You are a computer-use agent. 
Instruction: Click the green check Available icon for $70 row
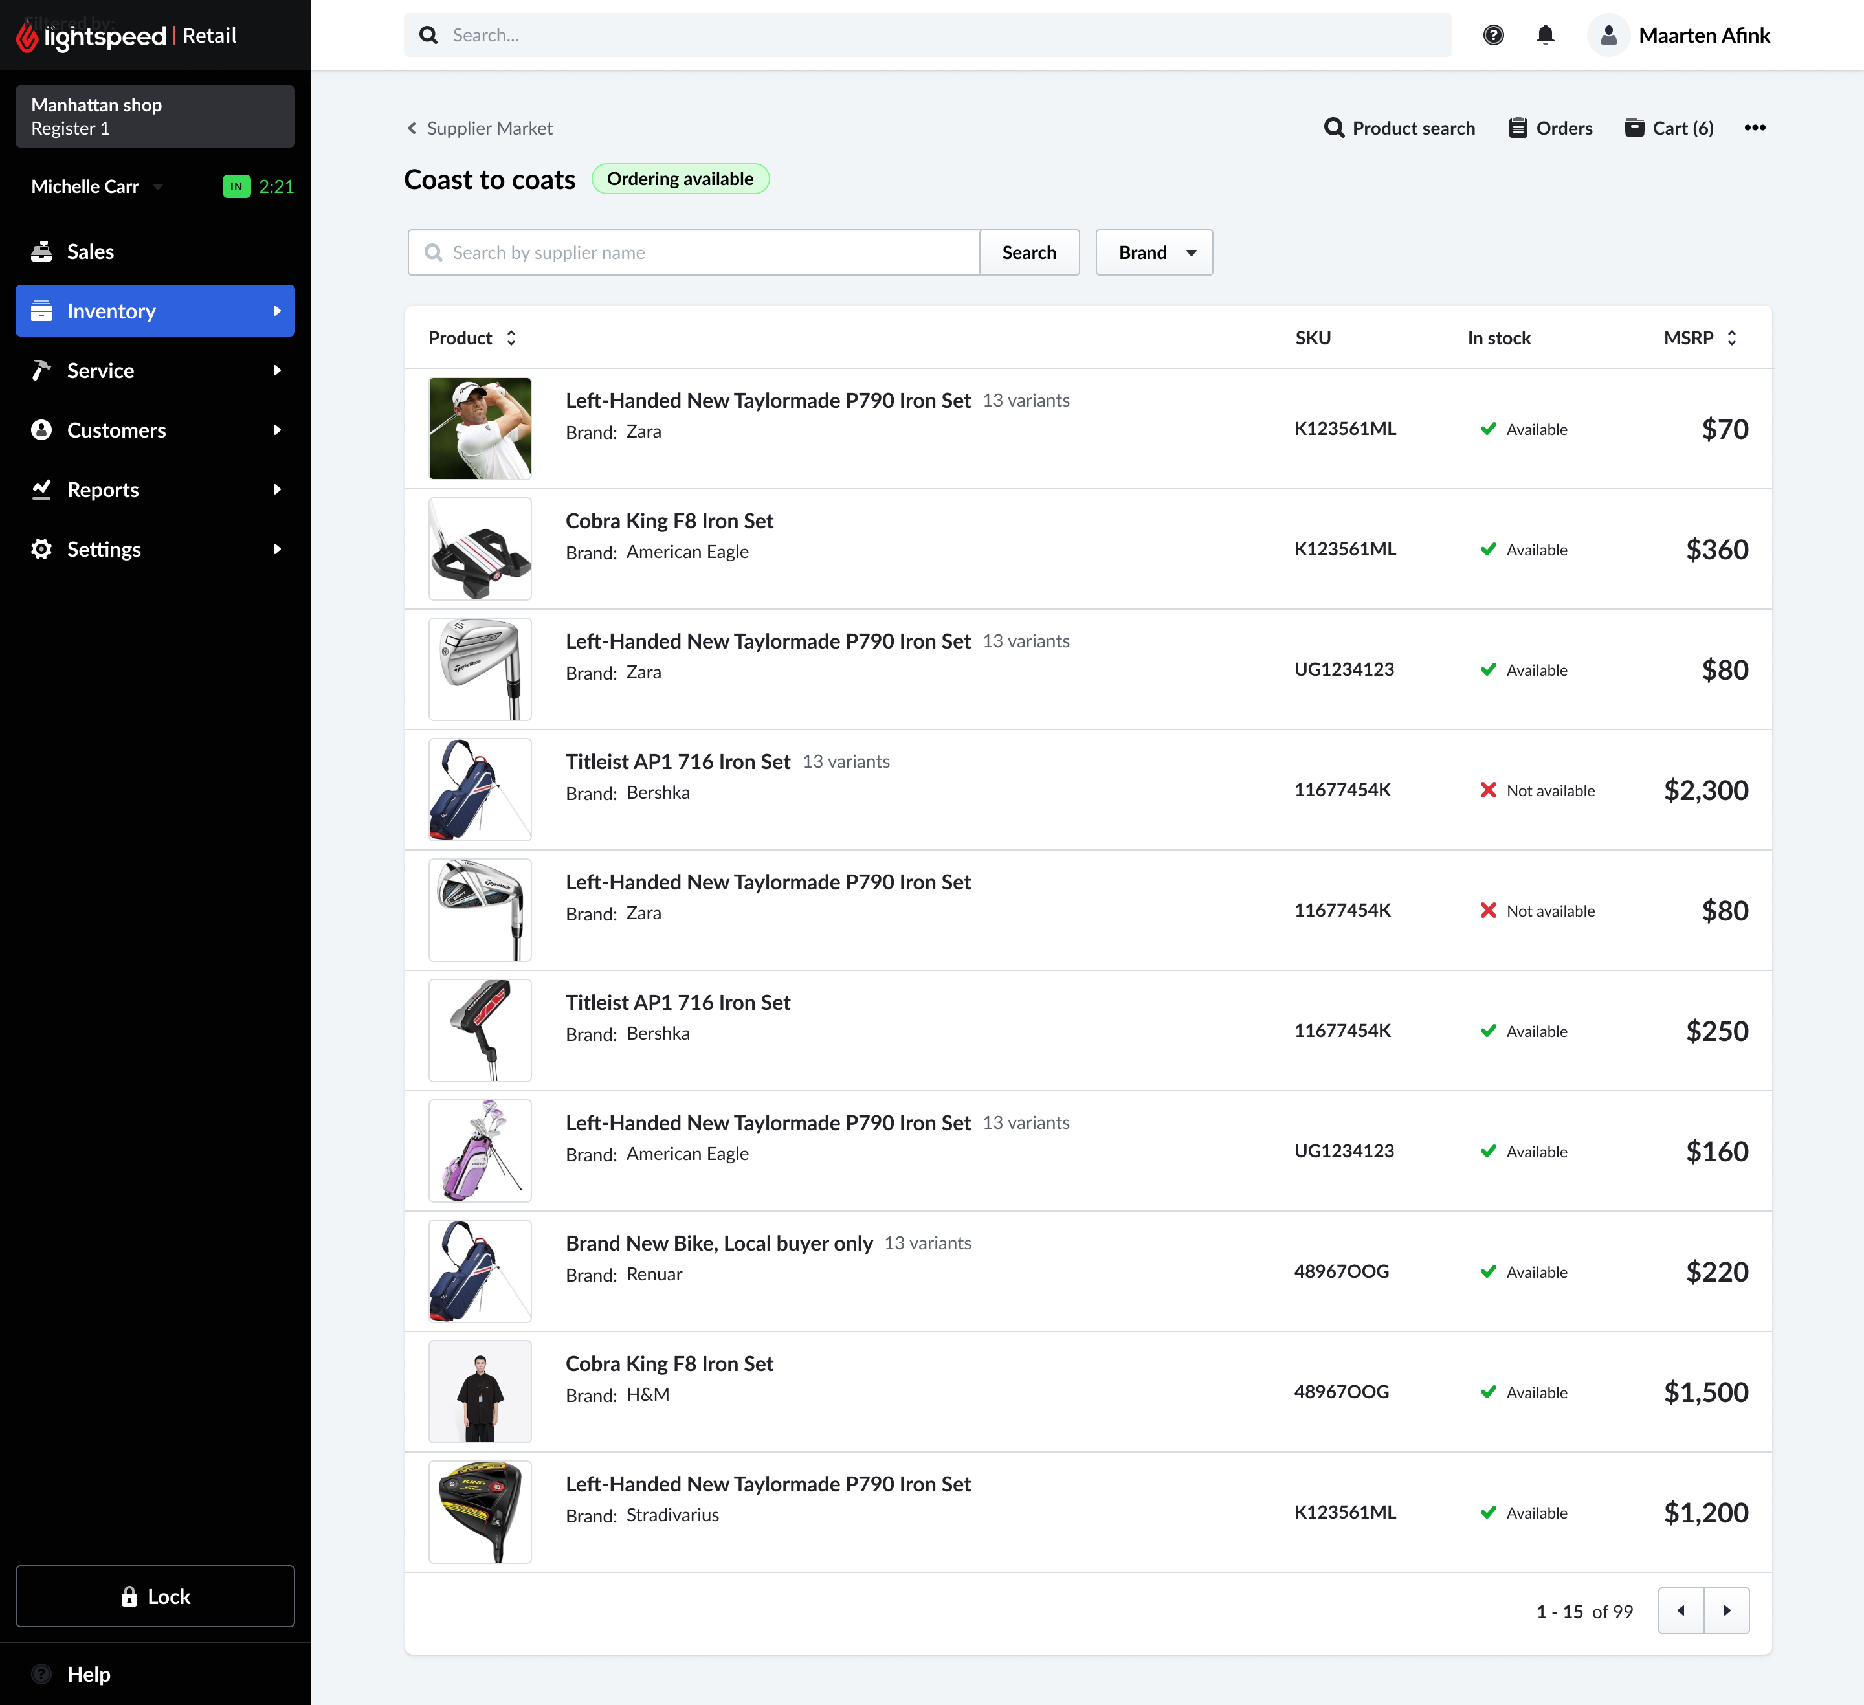point(1488,429)
